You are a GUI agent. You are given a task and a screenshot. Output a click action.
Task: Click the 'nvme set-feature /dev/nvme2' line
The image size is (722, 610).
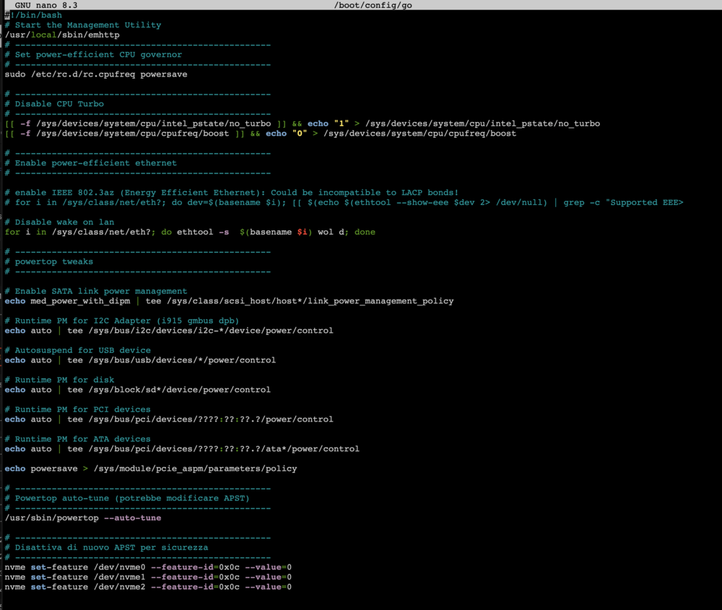[x=148, y=587]
